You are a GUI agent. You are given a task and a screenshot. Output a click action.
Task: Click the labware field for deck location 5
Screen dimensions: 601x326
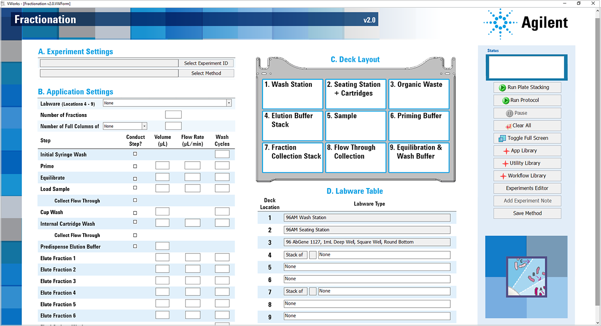pyautogui.click(x=367, y=267)
